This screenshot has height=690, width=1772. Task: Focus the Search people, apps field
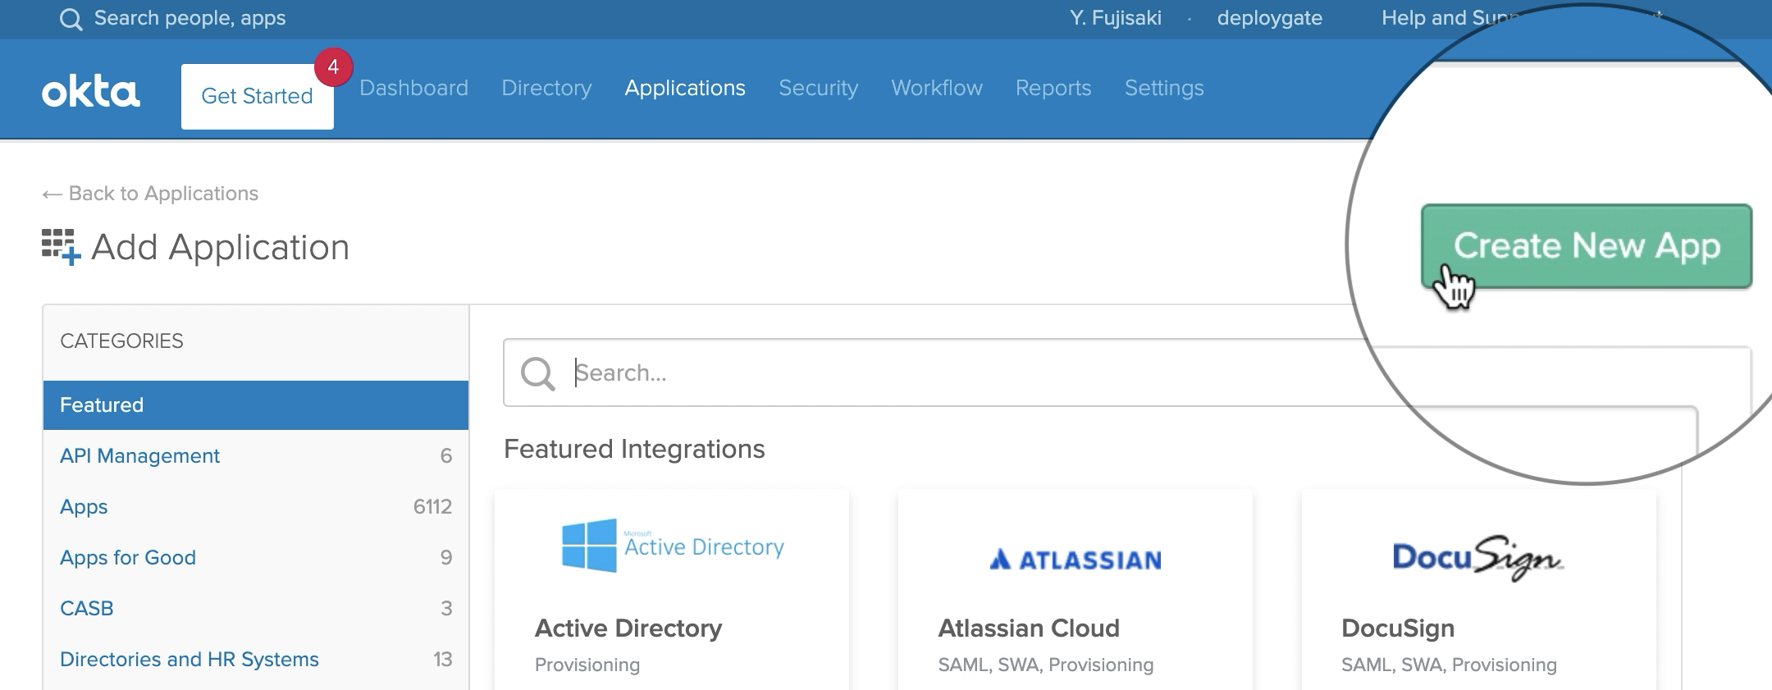pyautogui.click(x=190, y=18)
